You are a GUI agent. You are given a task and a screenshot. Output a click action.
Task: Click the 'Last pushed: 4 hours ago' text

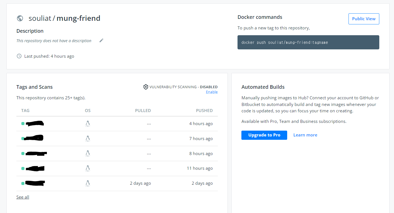[49, 56]
